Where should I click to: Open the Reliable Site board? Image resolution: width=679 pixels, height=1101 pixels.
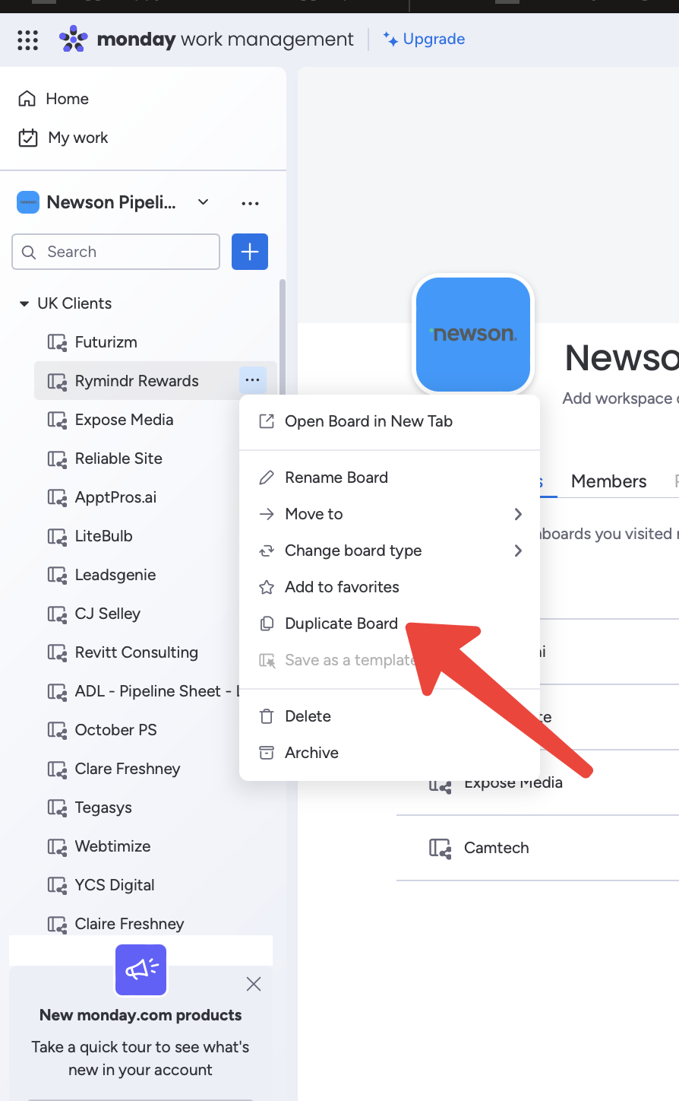coord(118,458)
